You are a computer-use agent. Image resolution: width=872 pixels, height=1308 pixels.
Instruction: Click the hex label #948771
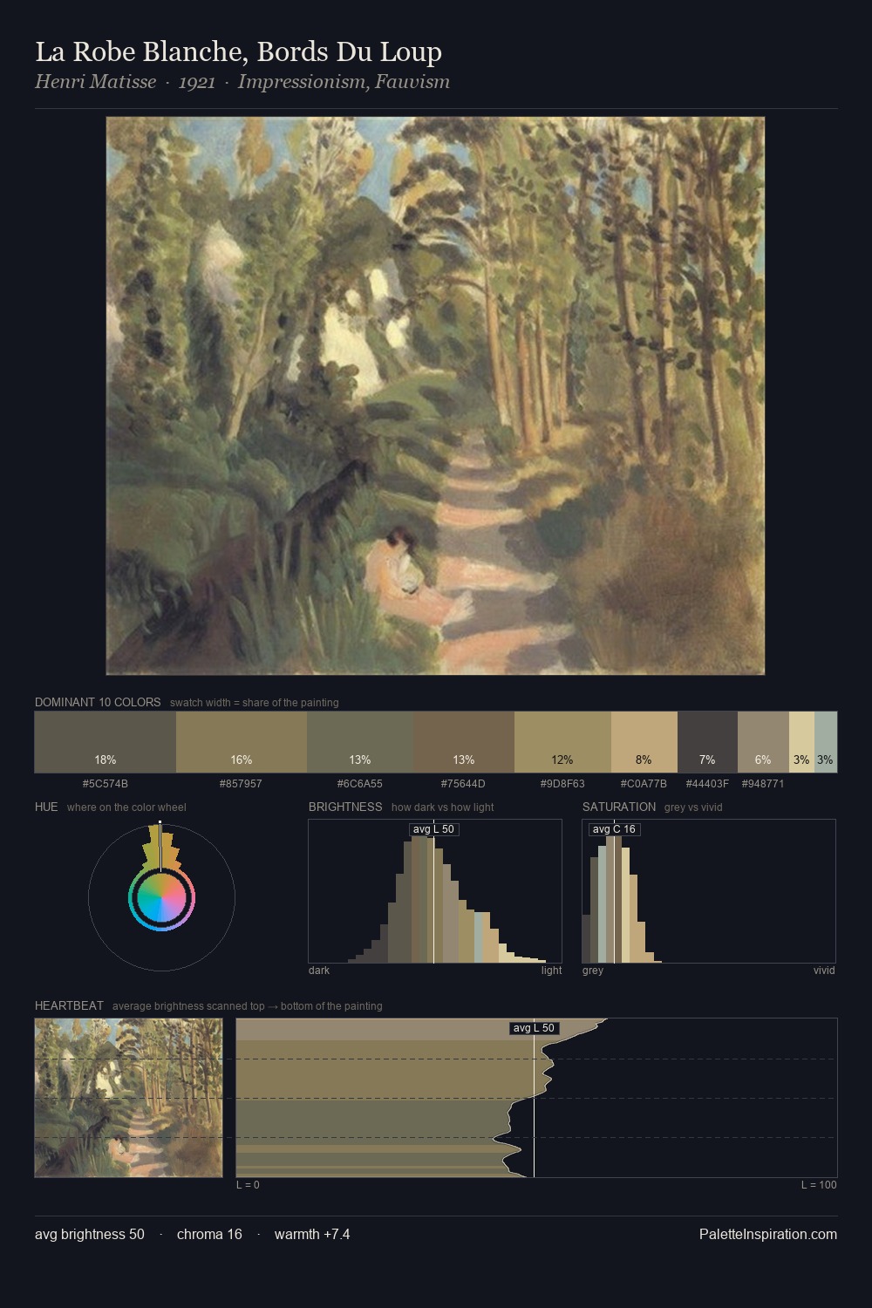(763, 784)
